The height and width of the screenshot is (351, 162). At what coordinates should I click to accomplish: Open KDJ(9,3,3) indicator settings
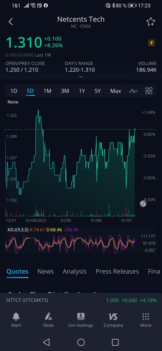point(18,230)
